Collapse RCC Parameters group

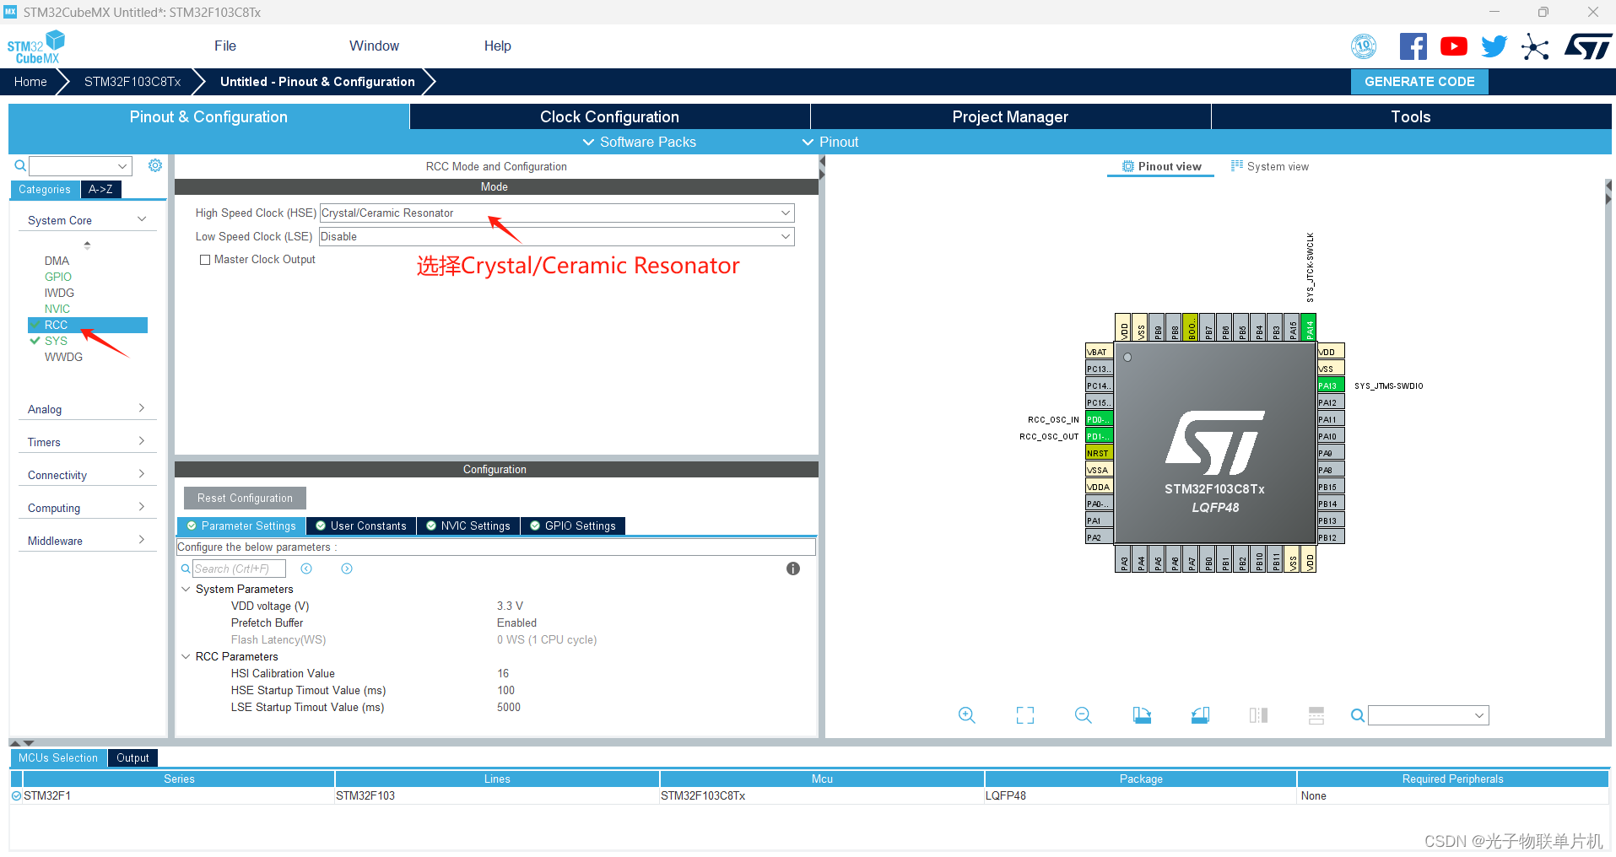[186, 656]
